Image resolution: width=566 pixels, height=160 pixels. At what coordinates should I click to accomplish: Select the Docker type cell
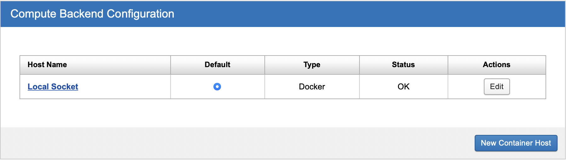(x=312, y=87)
